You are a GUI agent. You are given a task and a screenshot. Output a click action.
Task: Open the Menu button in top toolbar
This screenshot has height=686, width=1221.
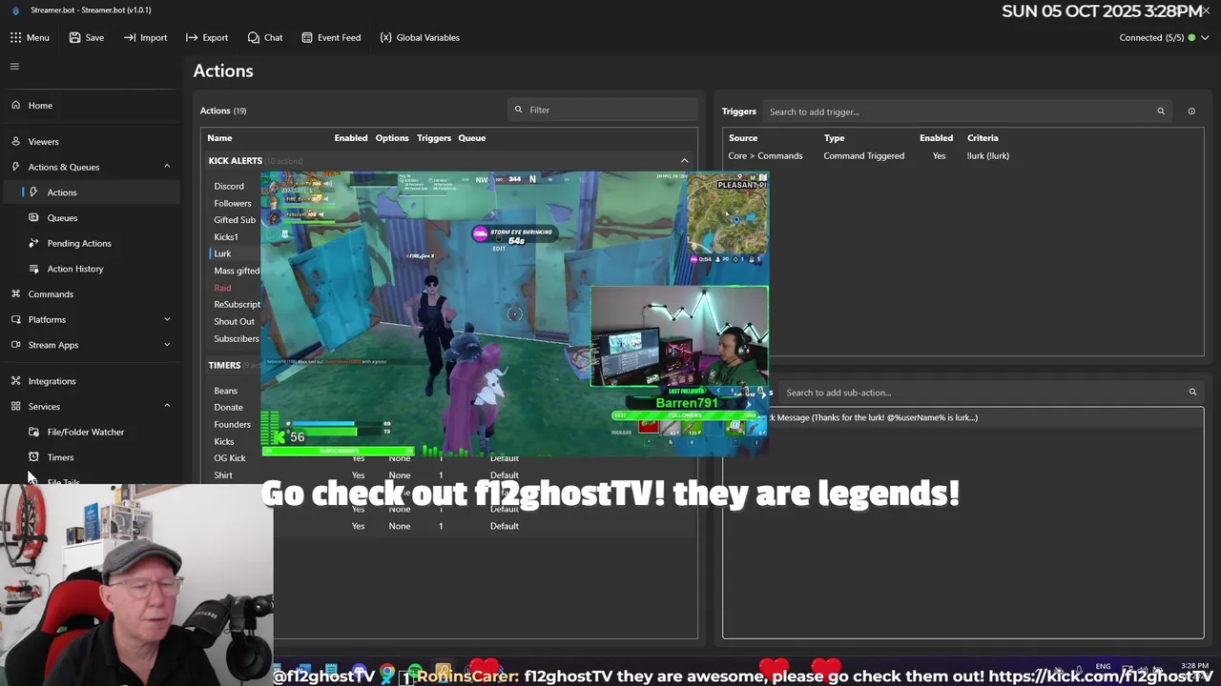click(x=30, y=37)
